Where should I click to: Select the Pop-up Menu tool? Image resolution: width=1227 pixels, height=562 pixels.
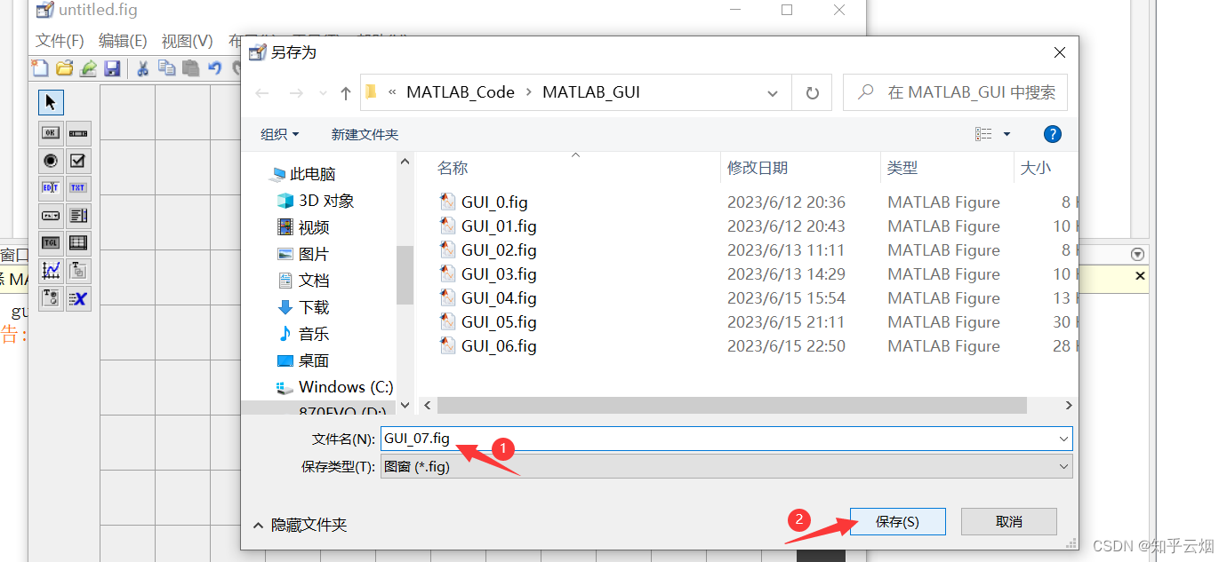click(x=51, y=216)
